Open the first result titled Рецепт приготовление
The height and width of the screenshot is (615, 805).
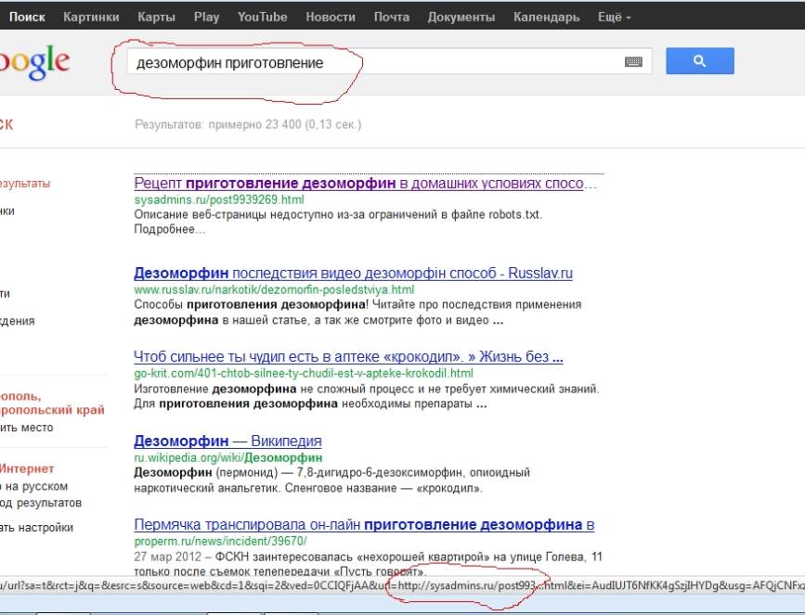[x=365, y=183]
